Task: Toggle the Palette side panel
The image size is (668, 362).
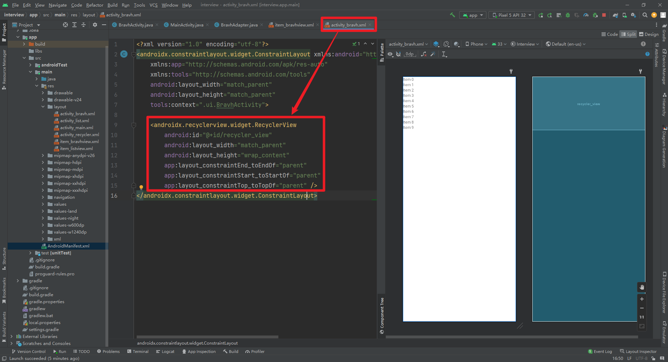Action: pos(382,52)
